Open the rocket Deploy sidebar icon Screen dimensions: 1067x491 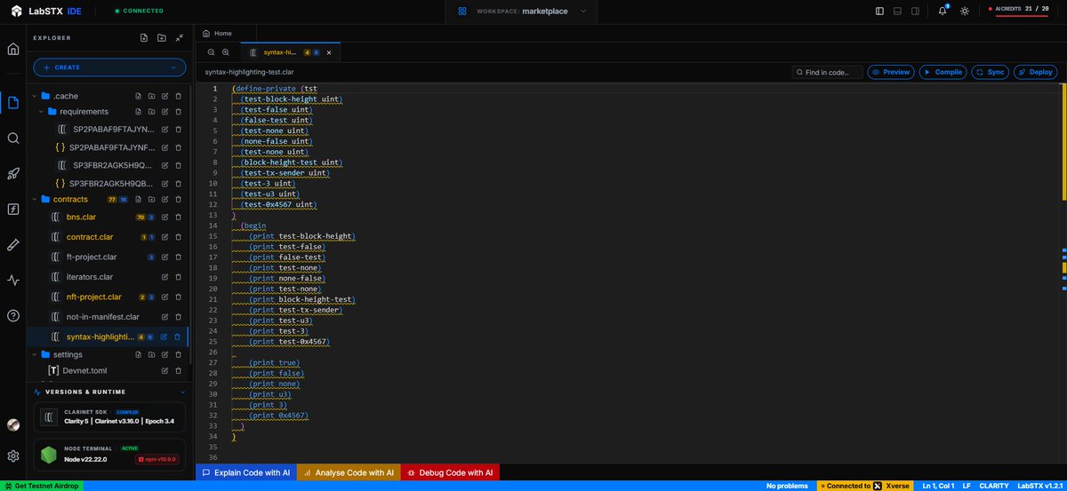13,174
